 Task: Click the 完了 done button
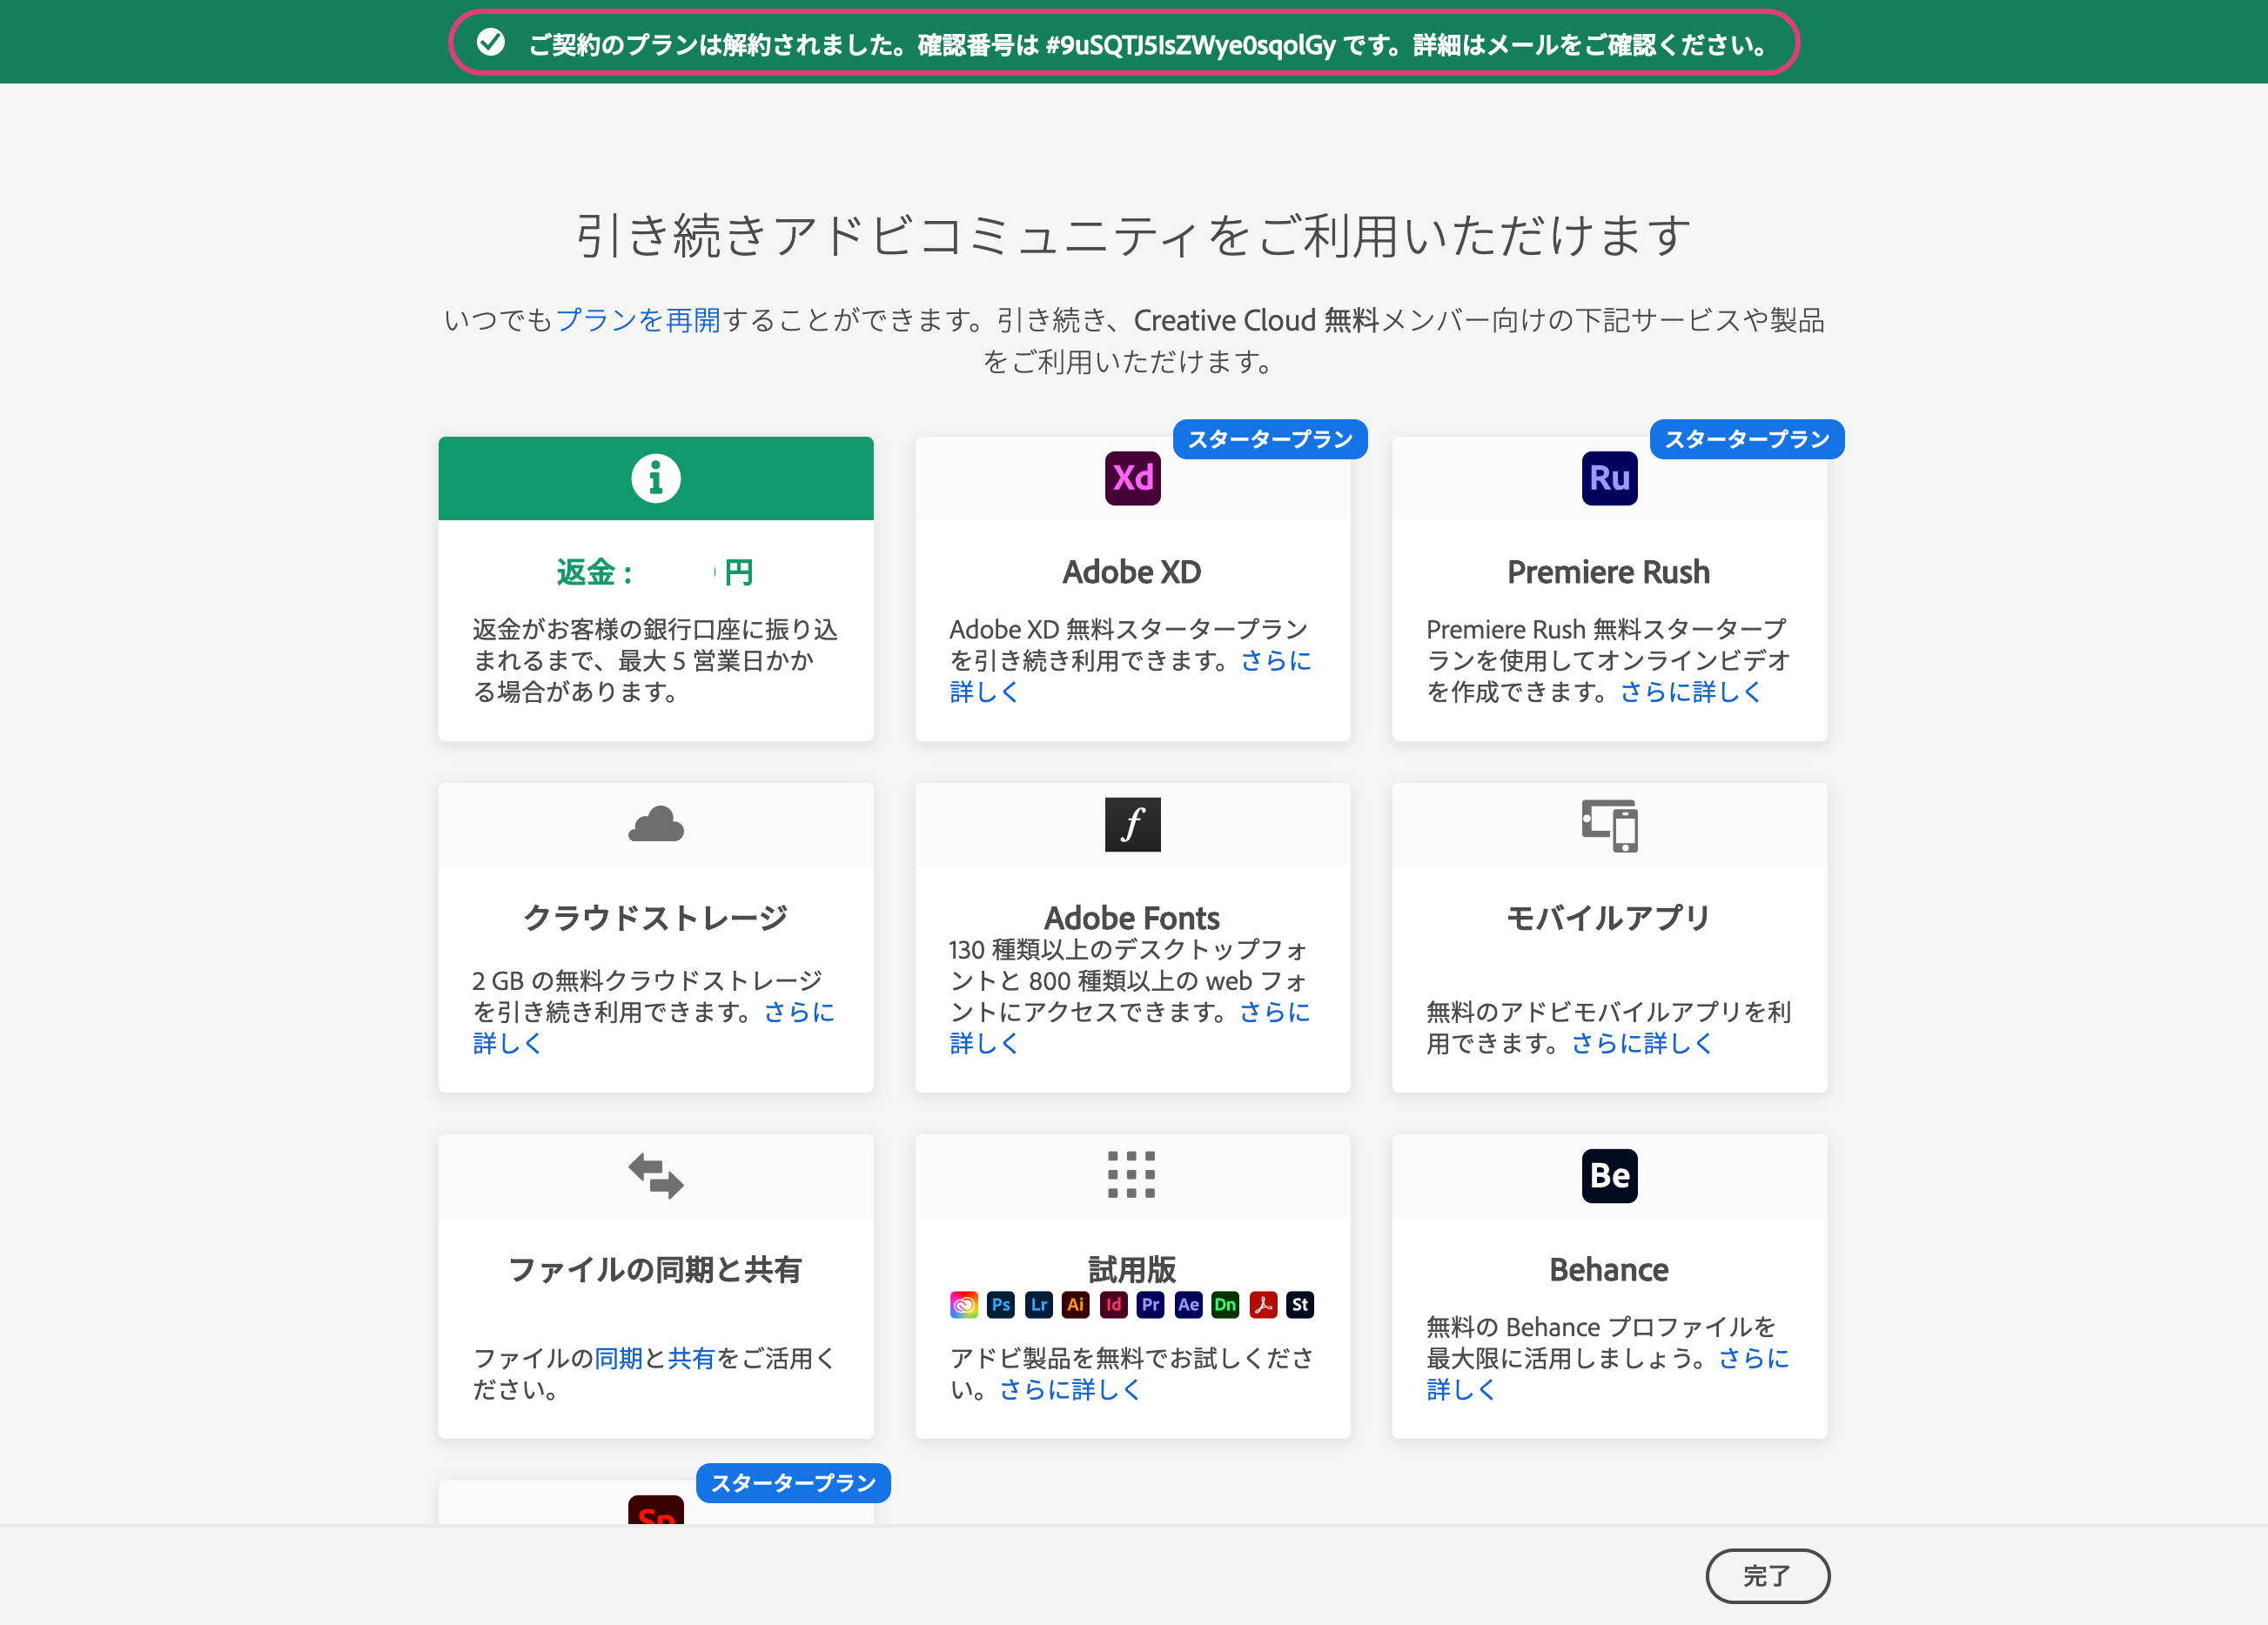pos(1767,1576)
